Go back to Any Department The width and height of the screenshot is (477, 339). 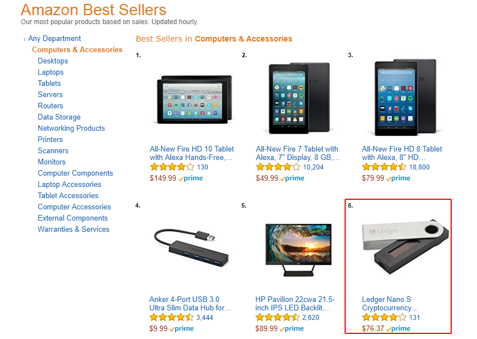tap(54, 39)
